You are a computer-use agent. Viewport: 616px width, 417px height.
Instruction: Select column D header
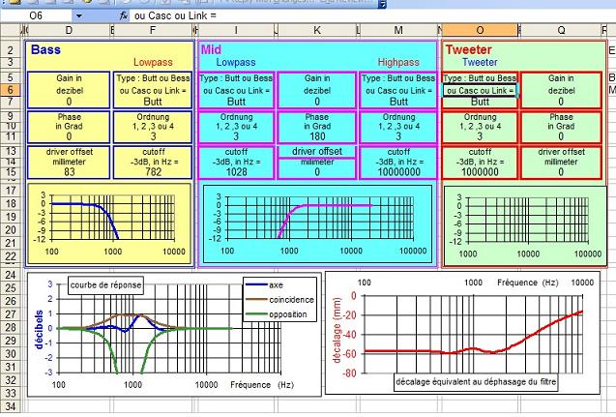click(69, 30)
